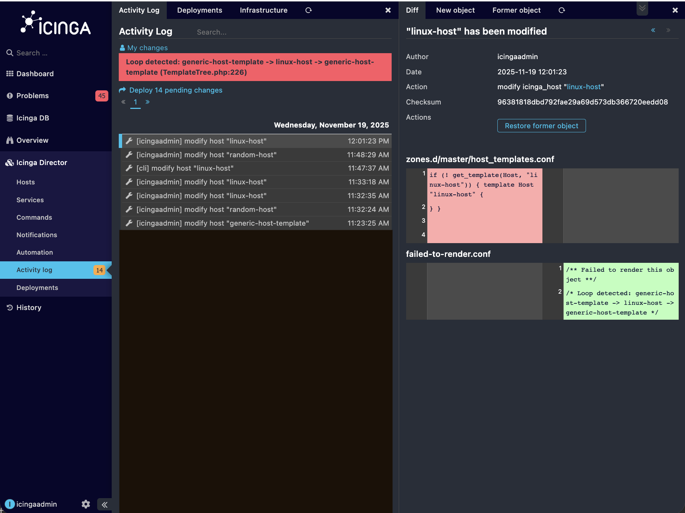Switch to the New object tab

pyautogui.click(x=455, y=10)
